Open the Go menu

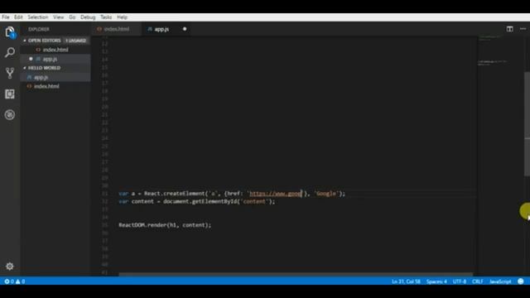[72, 17]
